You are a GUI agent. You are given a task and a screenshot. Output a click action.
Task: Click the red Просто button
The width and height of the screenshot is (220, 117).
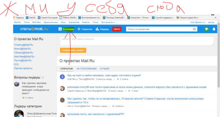tap(117, 29)
